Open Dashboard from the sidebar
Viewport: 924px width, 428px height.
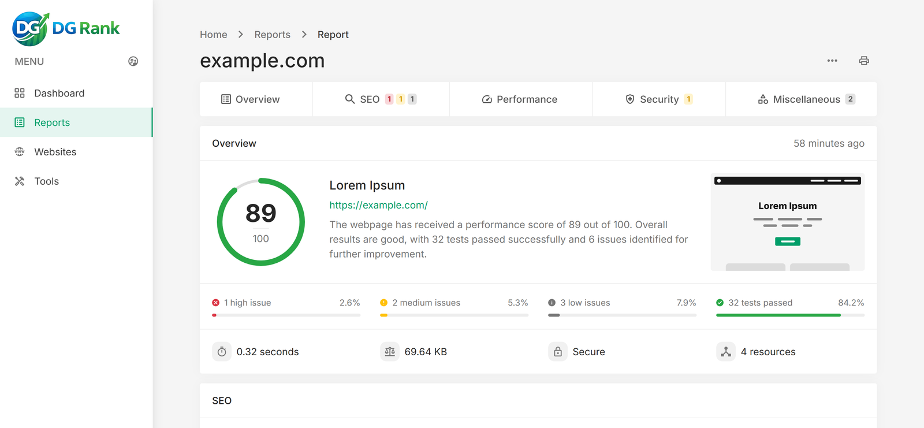(59, 93)
